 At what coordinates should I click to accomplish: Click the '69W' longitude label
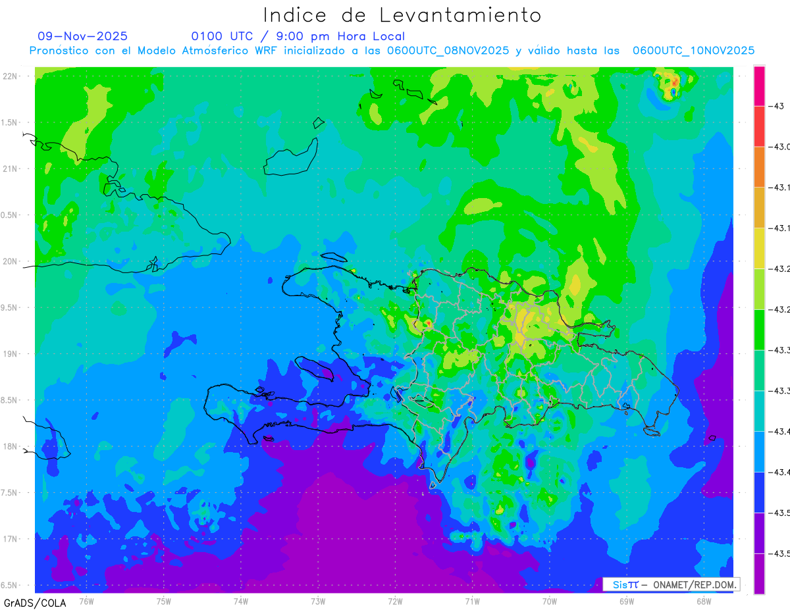(x=627, y=601)
